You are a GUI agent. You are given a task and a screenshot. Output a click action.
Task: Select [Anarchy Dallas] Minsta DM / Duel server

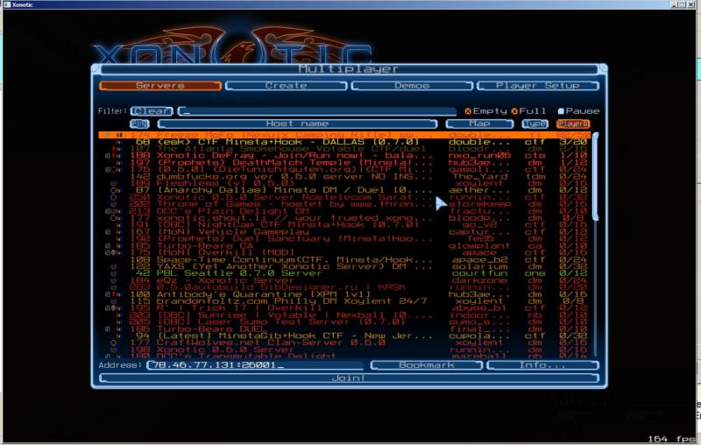[x=344, y=190]
